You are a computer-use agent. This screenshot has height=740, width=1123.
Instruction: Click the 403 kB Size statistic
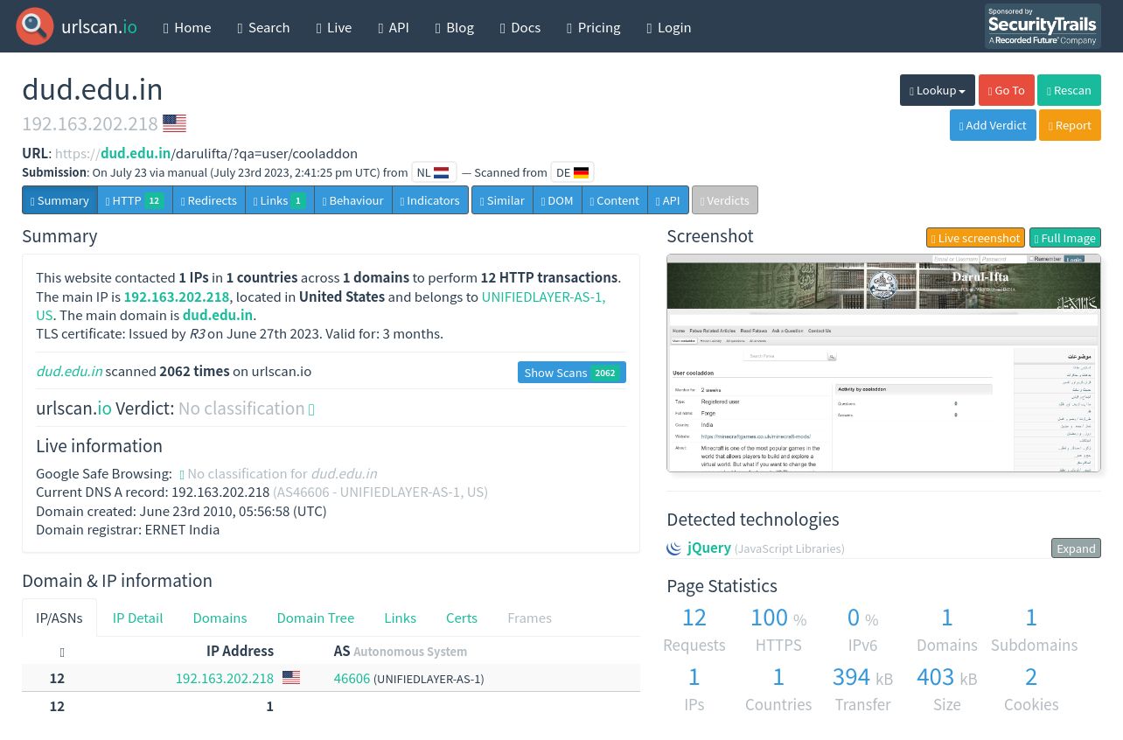[x=947, y=688]
